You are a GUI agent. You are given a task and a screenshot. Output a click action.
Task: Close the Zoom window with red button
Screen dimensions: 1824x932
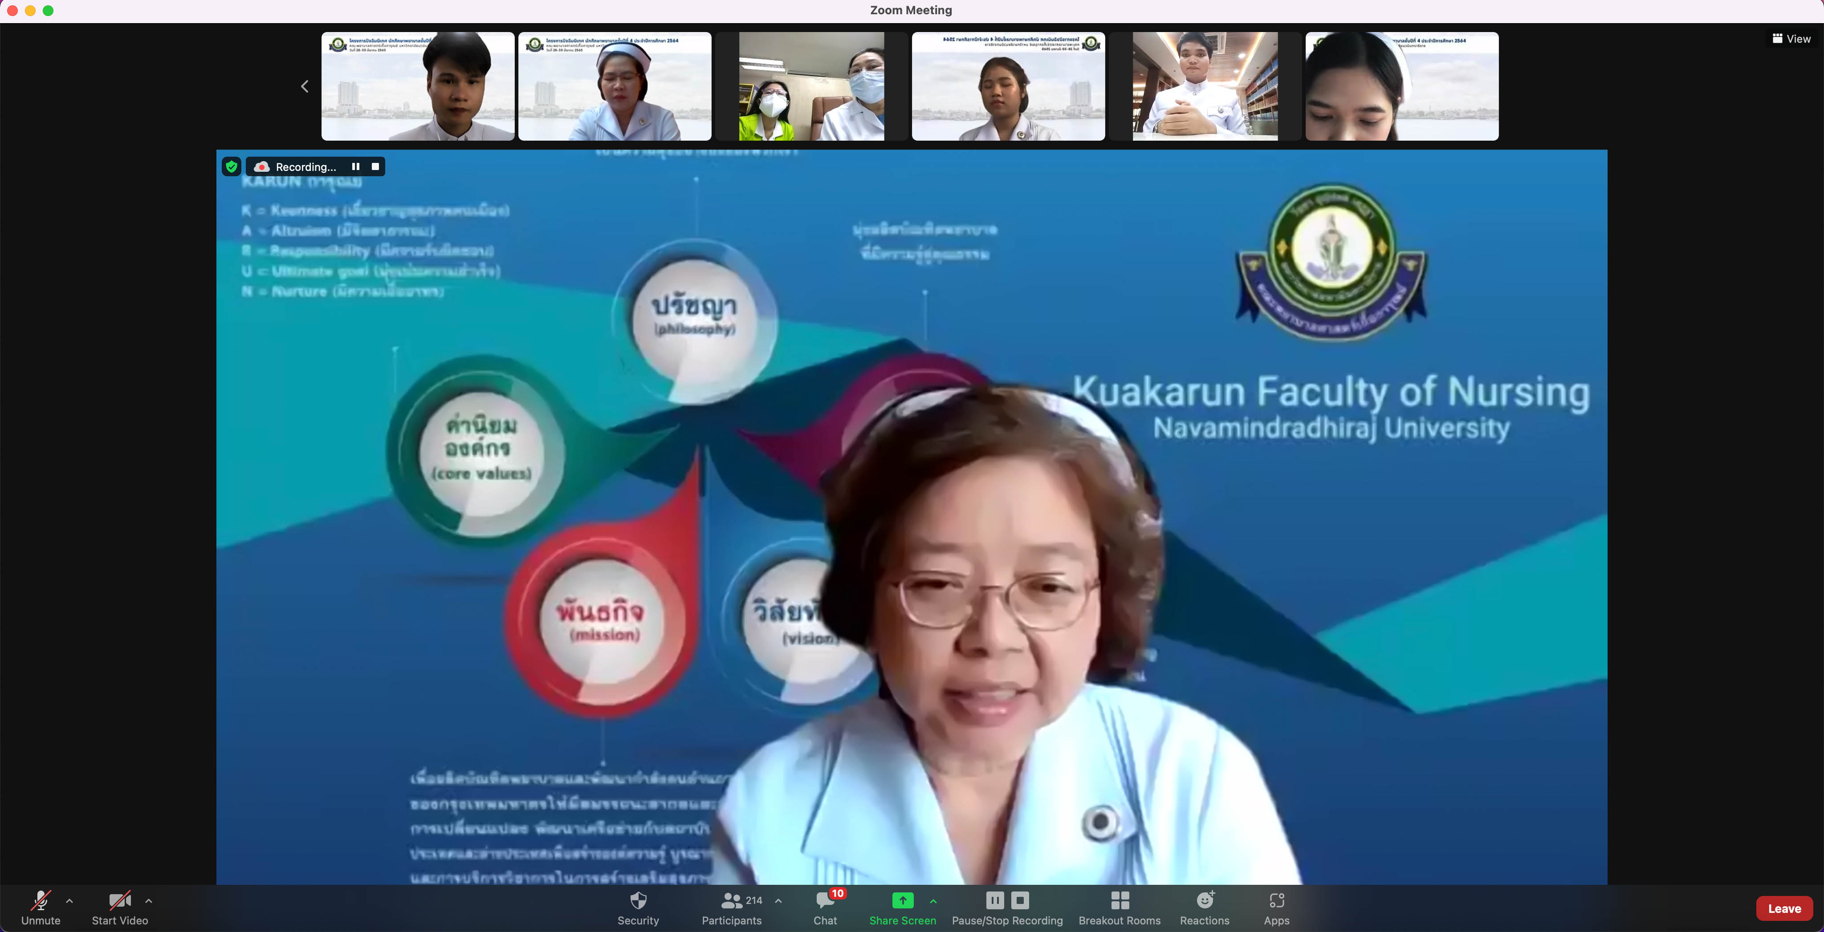(12, 11)
